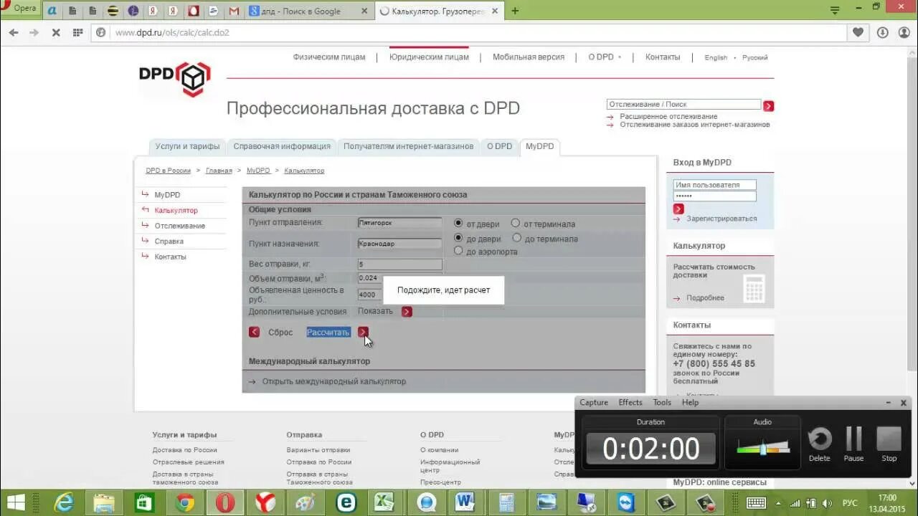Go forward in browser history

[x=34, y=32]
